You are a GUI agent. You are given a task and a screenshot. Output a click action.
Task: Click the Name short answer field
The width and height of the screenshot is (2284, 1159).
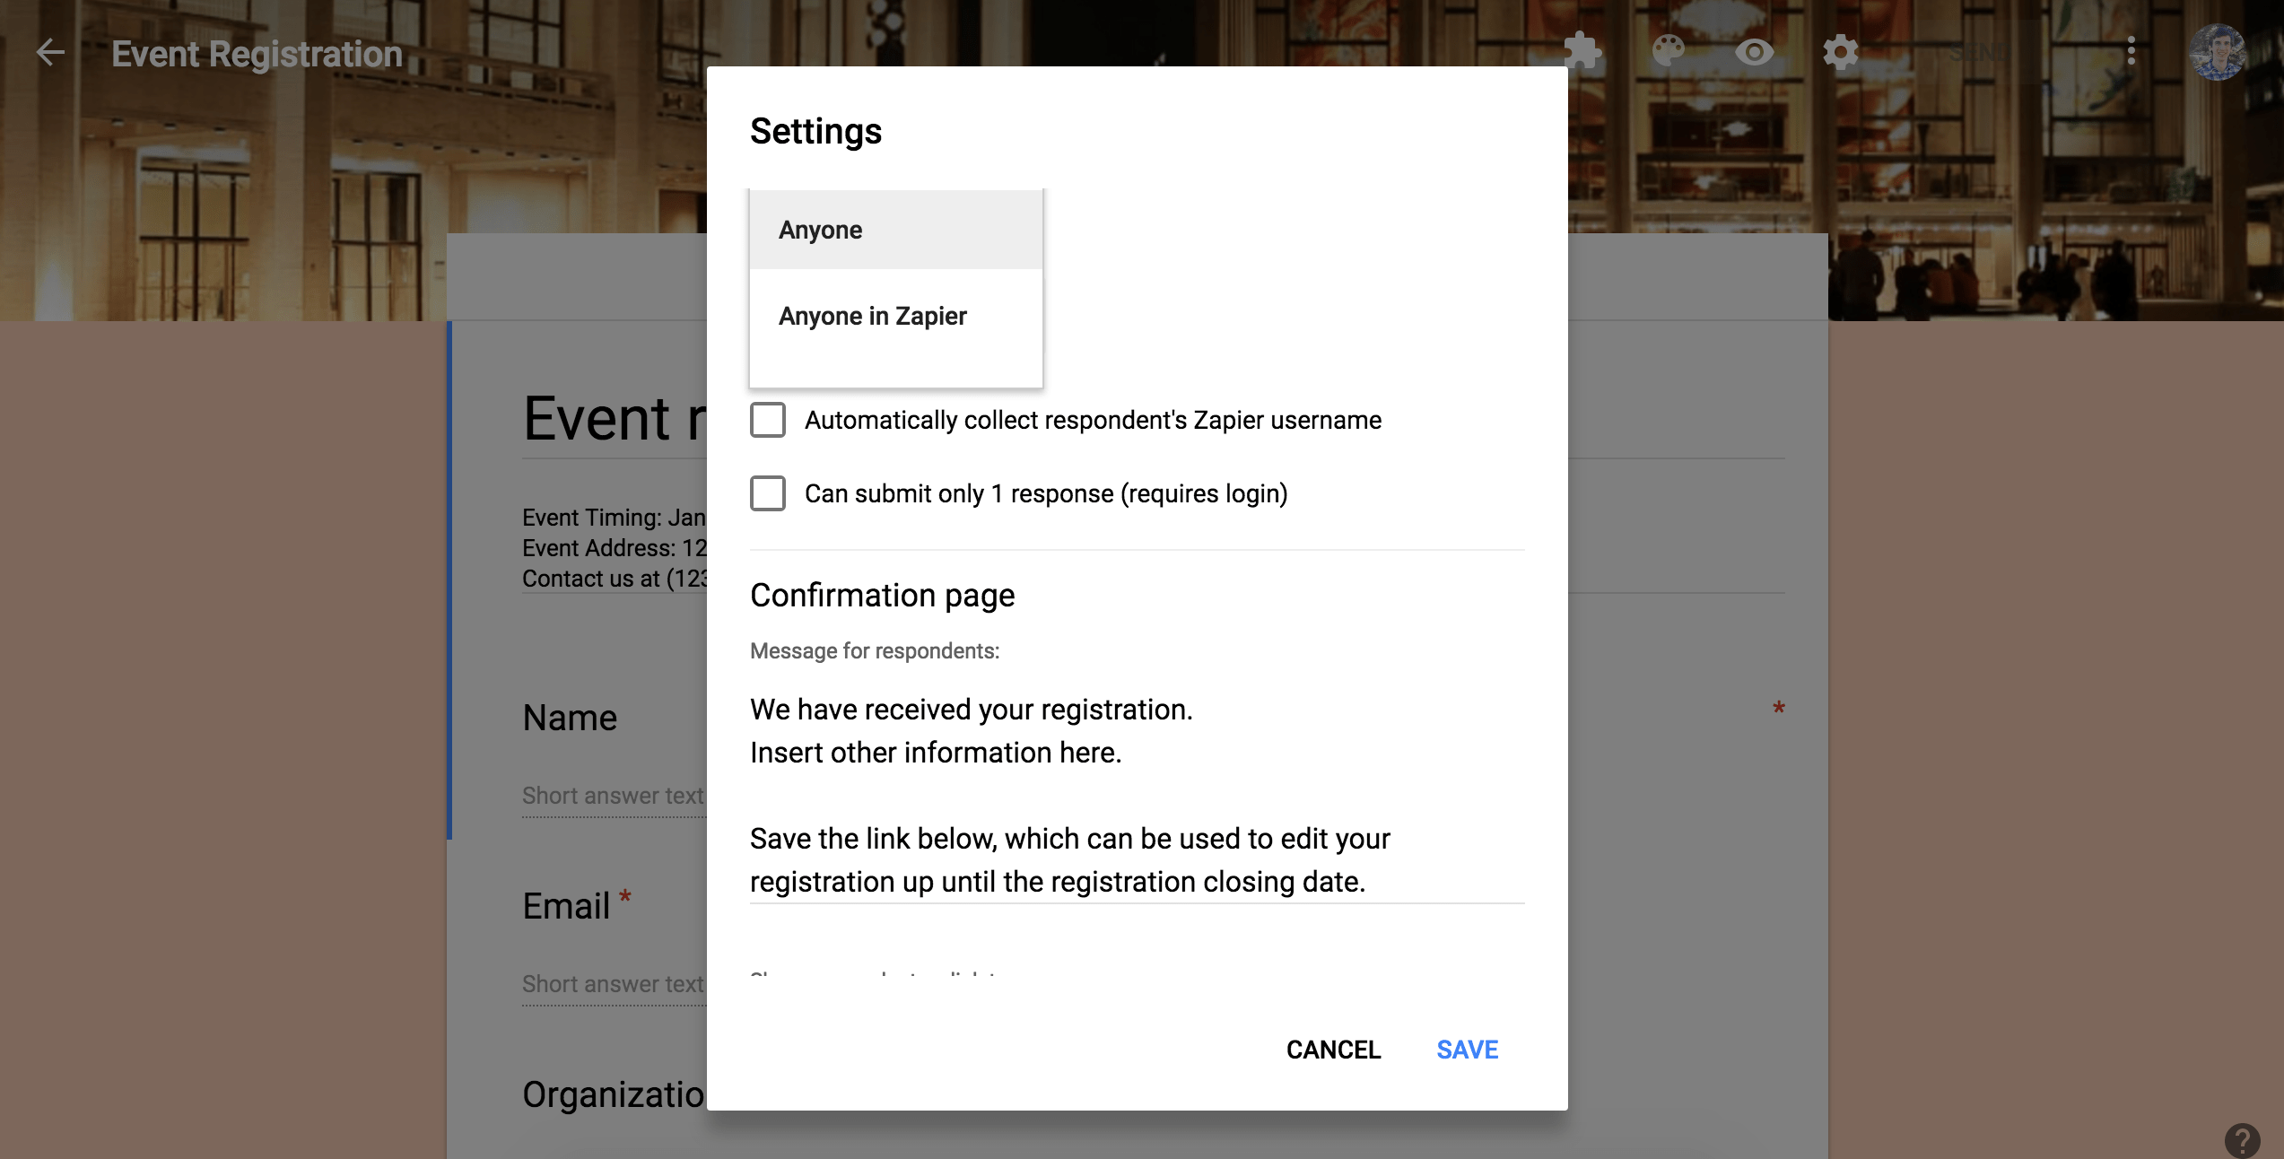click(614, 796)
